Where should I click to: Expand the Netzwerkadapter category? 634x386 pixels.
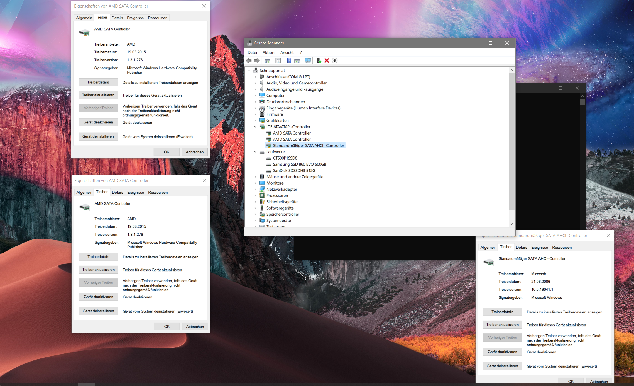(255, 190)
